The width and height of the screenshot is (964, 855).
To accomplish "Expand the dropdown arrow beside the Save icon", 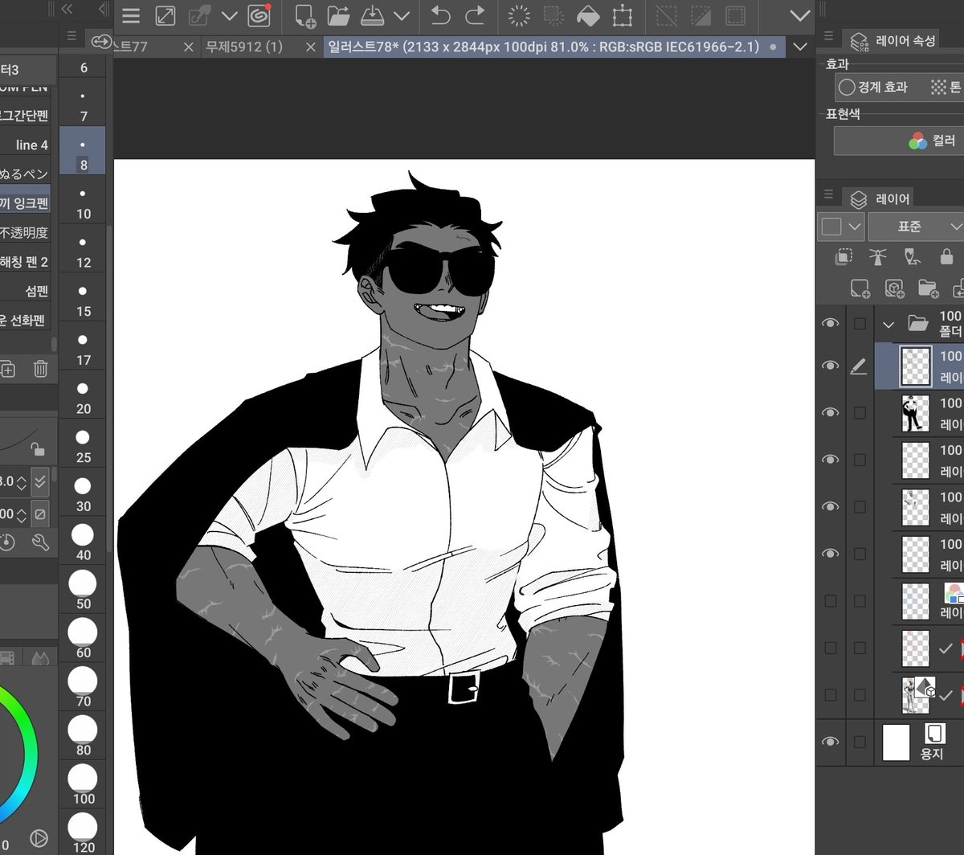I will point(402,15).
